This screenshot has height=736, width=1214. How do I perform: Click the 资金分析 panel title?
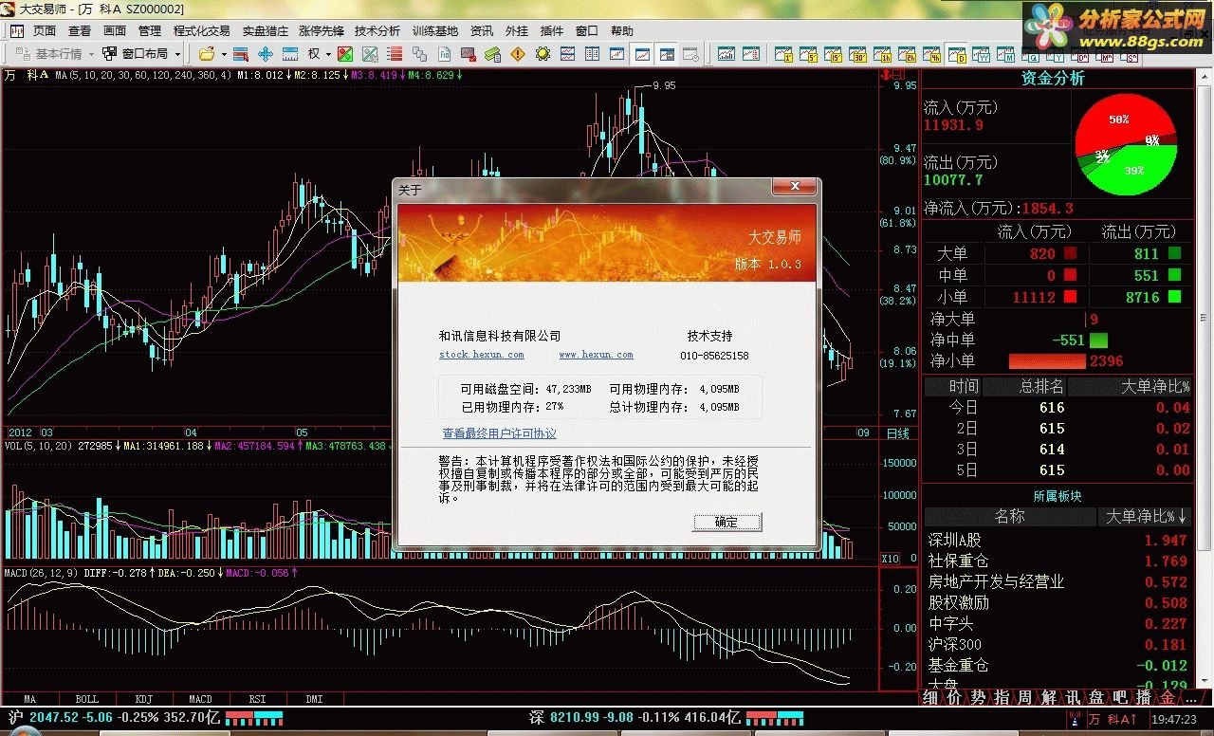(x=1053, y=79)
